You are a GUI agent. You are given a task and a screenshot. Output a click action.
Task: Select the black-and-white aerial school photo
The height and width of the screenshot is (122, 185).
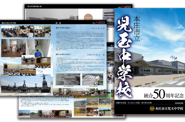[x=68, y=79]
